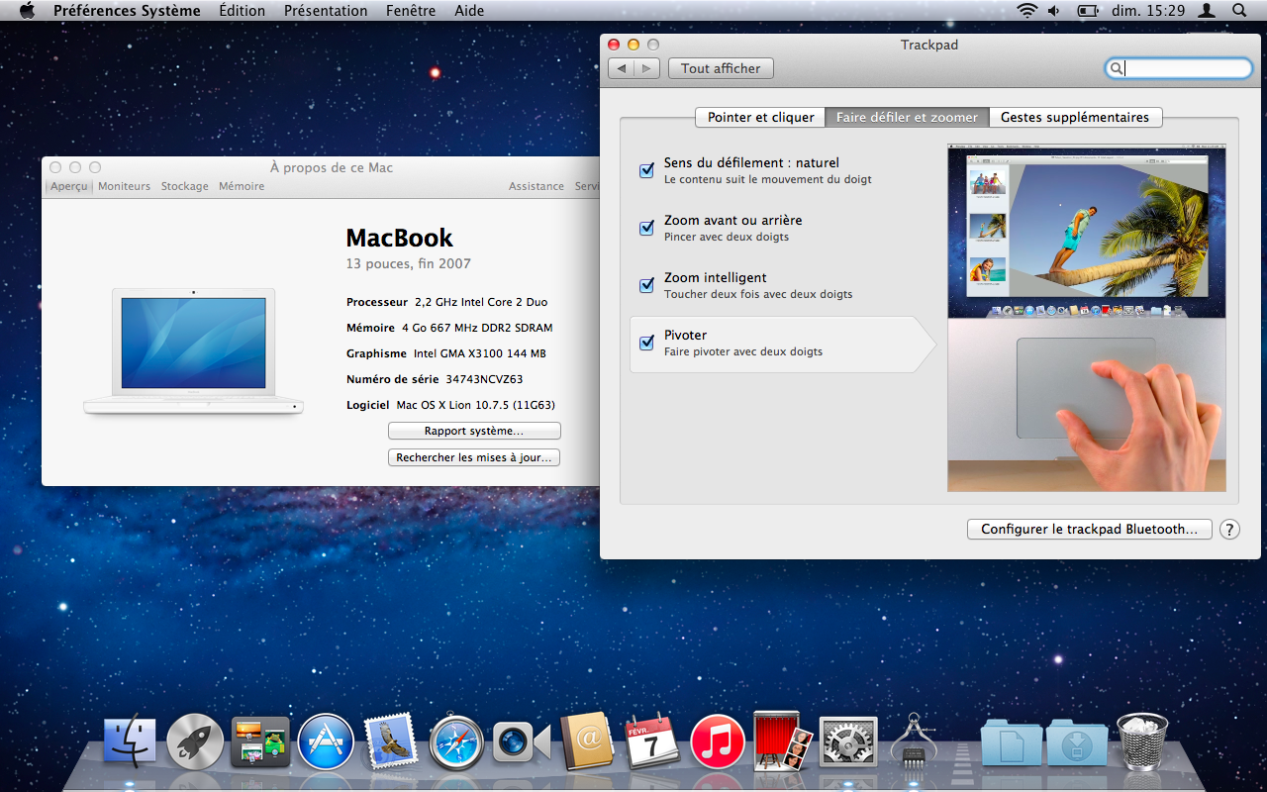Disable natural scroll direction checkbox
Viewport: 1267px width, 792px height.
click(x=646, y=170)
